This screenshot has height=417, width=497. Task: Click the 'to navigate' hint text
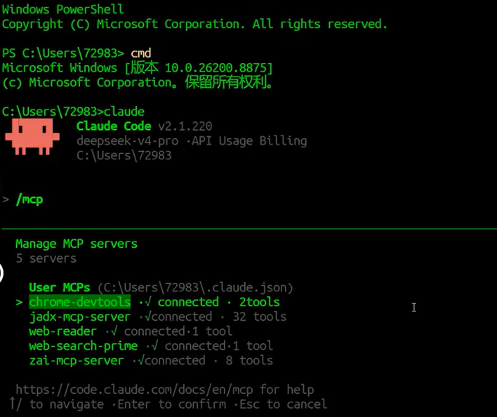[x=67, y=404]
